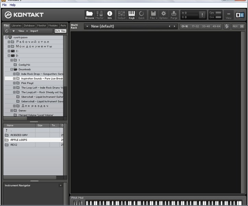This screenshot has width=248, height=206.
Task: Collapse the Downloads folder tree node
Action: (x=12, y=69)
